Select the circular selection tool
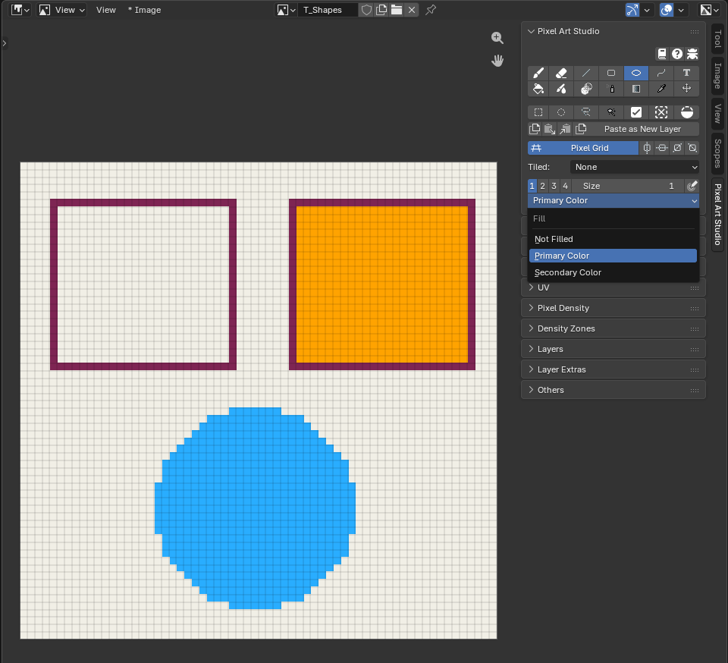 coord(561,112)
